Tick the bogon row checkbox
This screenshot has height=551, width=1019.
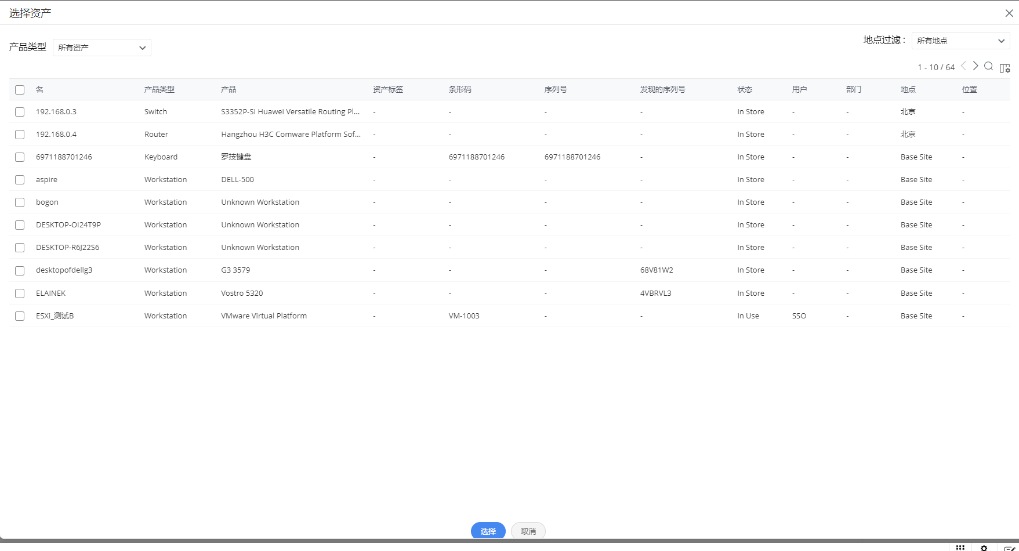click(20, 202)
